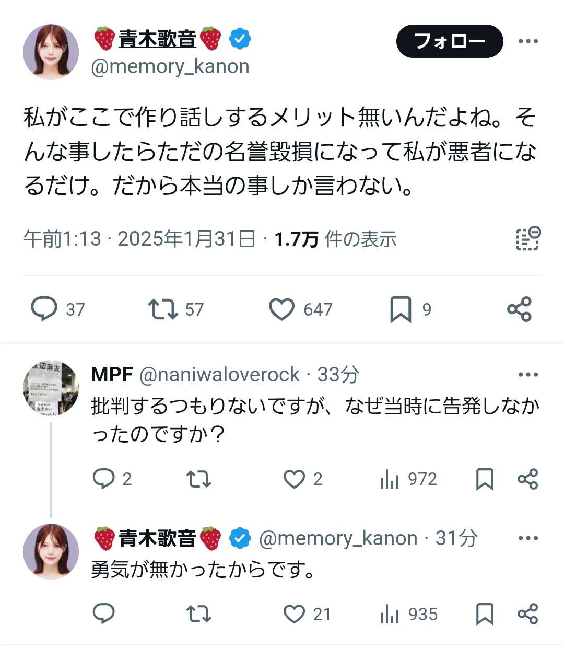Bookmark the main post with 9 bookmarks

(x=401, y=309)
